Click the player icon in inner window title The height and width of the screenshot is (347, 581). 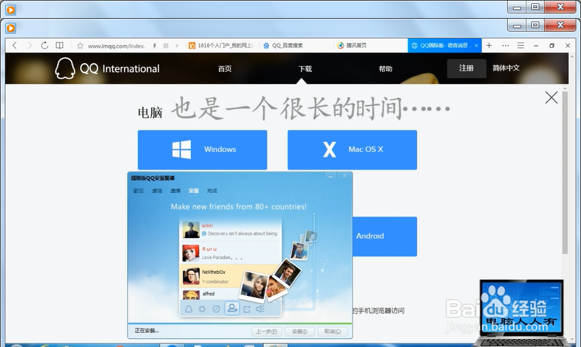[11, 28]
